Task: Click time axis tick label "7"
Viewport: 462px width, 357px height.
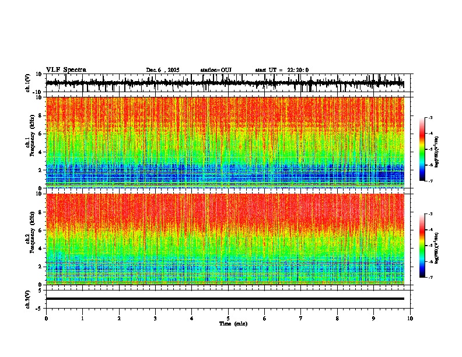Action: 301,318
